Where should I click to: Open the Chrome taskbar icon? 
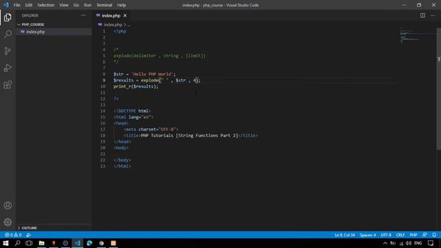pyautogui.click(x=101, y=243)
